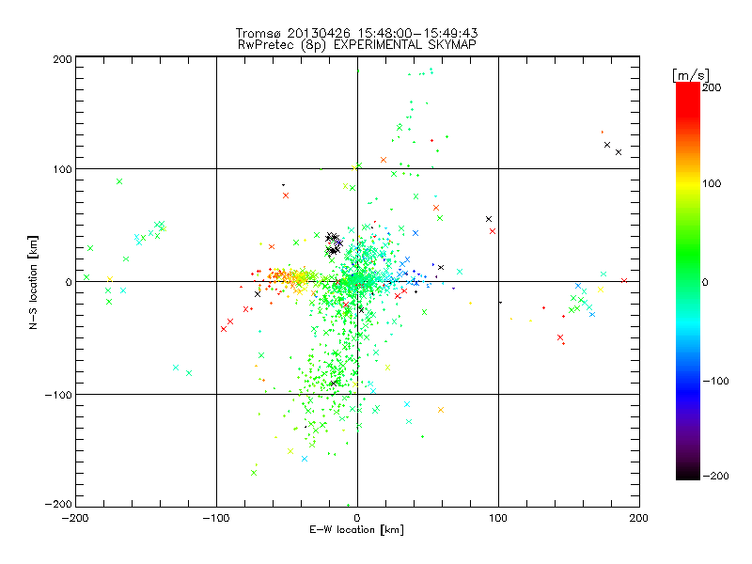Click the 'E-W location [km]' axis label

coord(357,530)
